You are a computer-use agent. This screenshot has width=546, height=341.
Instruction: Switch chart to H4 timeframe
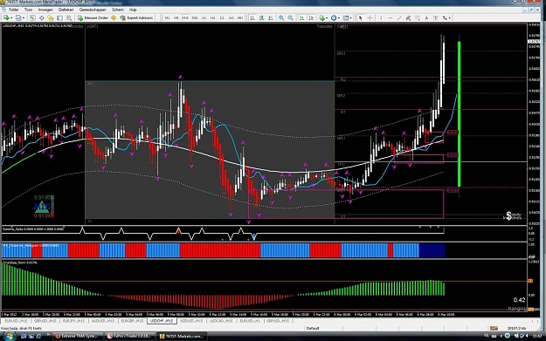[x=213, y=17]
